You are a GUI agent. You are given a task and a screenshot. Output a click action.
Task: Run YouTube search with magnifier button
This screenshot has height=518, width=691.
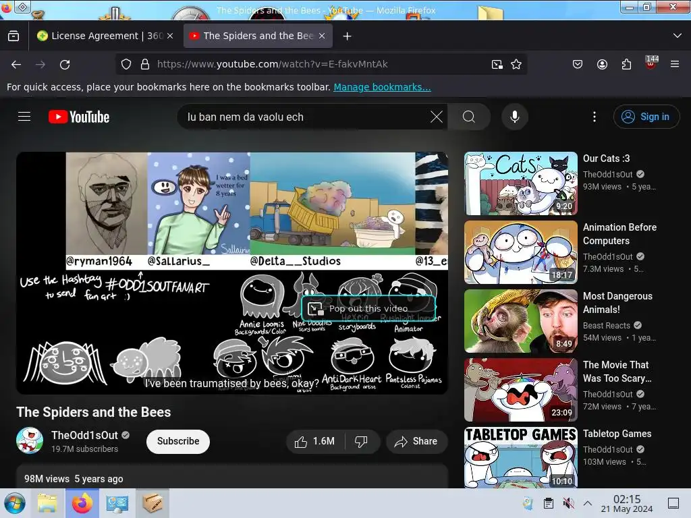tap(469, 117)
